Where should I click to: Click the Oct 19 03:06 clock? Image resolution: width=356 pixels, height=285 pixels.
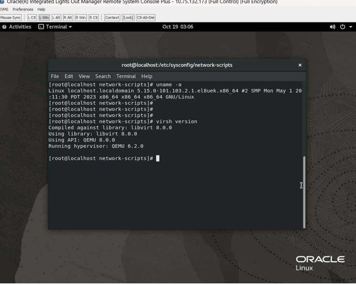tap(178, 27)
